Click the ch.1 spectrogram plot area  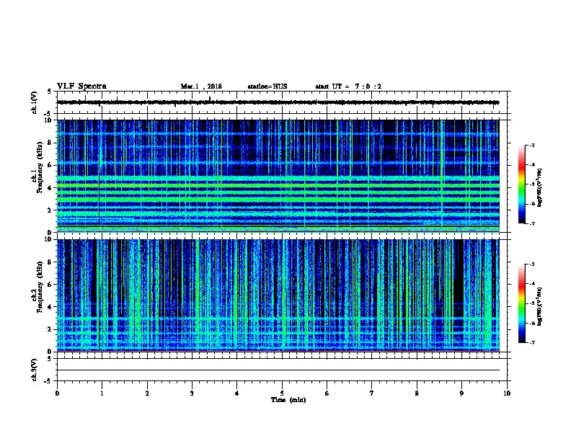click(278, 176)
